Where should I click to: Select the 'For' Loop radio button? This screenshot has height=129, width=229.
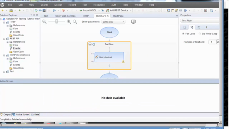(x=183, y=34)
